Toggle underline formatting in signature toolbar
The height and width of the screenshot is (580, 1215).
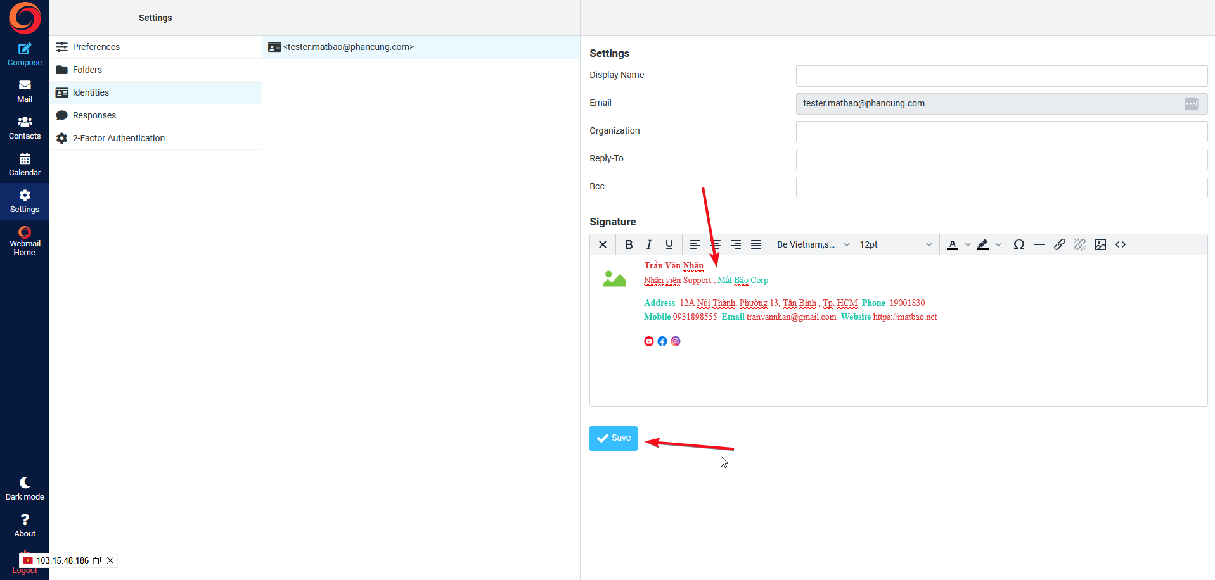(x=669, y=244)
